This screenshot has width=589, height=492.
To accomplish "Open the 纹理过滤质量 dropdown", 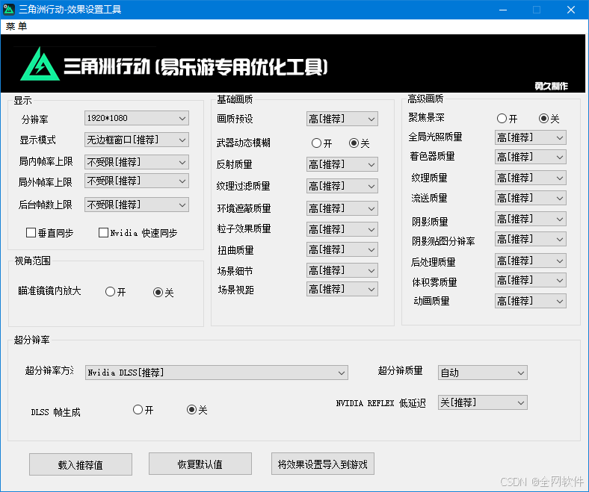I will pos(342,186).
